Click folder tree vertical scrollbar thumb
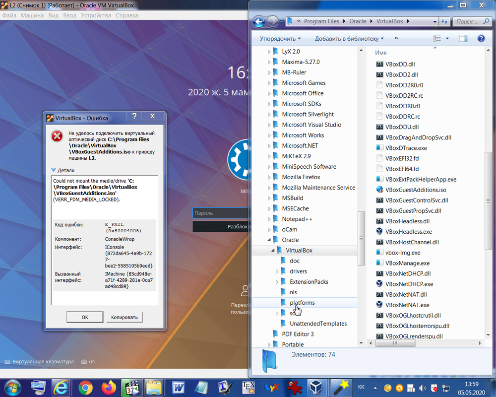Image resolution: width=496 pixels, height=397 pixels. [x=361, y=238]
